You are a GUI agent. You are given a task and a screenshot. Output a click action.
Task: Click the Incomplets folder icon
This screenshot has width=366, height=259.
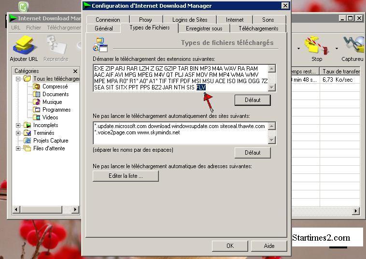tap(28, 125)
